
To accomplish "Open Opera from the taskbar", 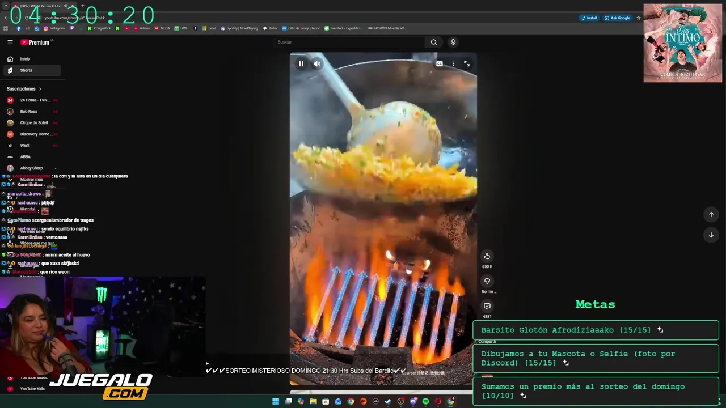I will 438,401.
